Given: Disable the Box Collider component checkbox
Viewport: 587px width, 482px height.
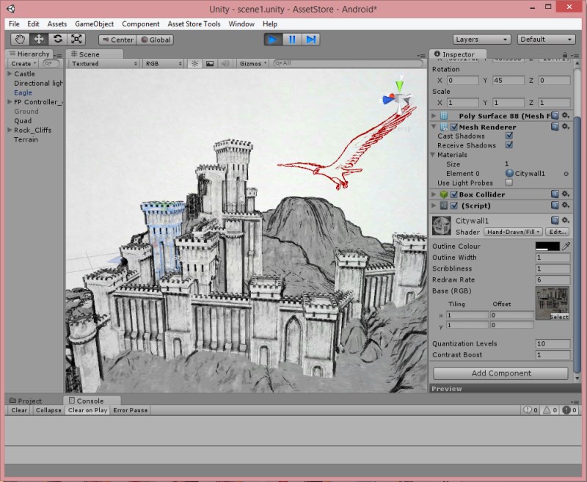Looking at the screenshot, I should coord(454,194).
